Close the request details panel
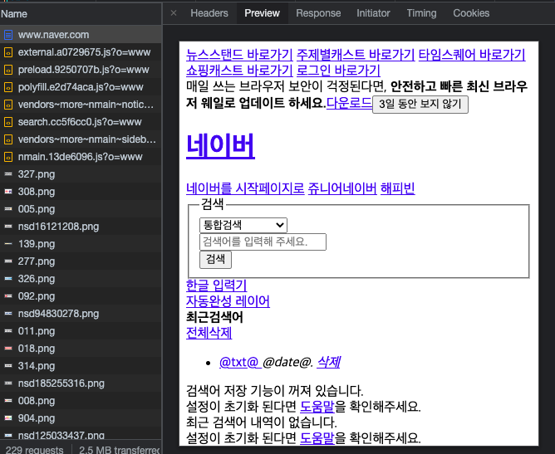The image size is (555, 454). (174, 13)
